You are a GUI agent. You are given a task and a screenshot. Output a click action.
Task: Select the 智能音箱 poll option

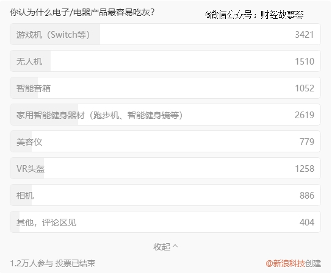(165, 88)
